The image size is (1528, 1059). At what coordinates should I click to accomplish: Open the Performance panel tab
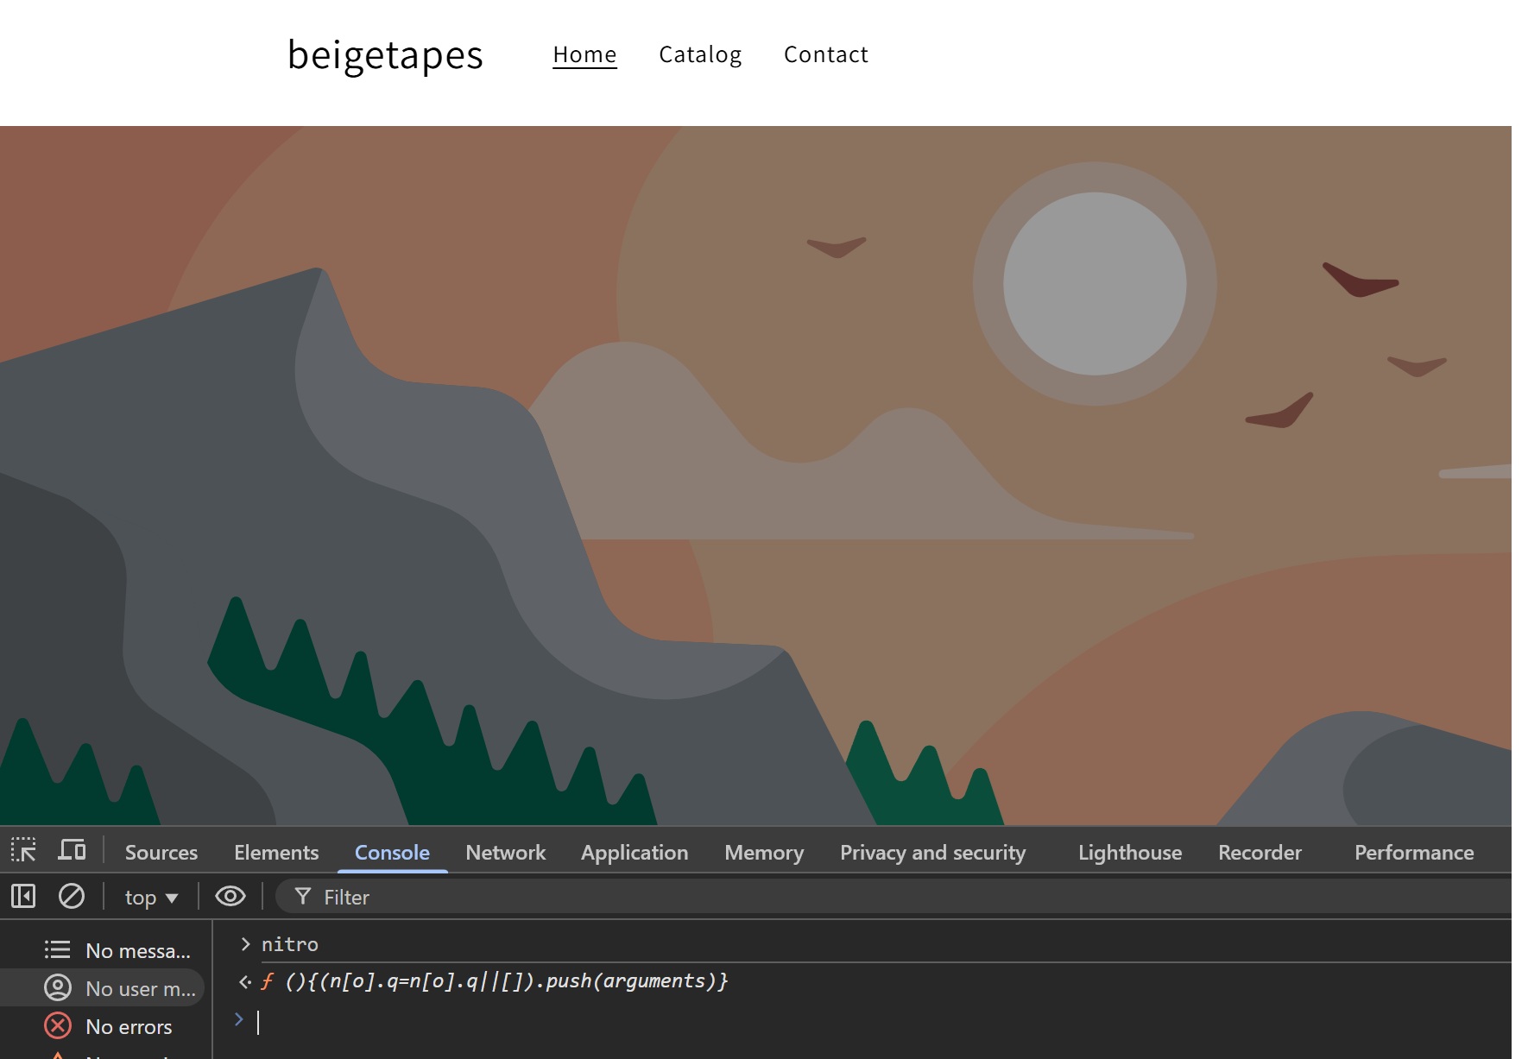click(x=1413, y=853)
